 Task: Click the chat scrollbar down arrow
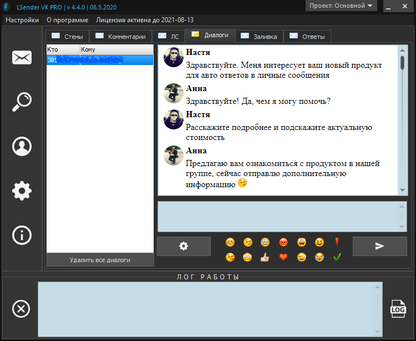click(x=403, y=190)
